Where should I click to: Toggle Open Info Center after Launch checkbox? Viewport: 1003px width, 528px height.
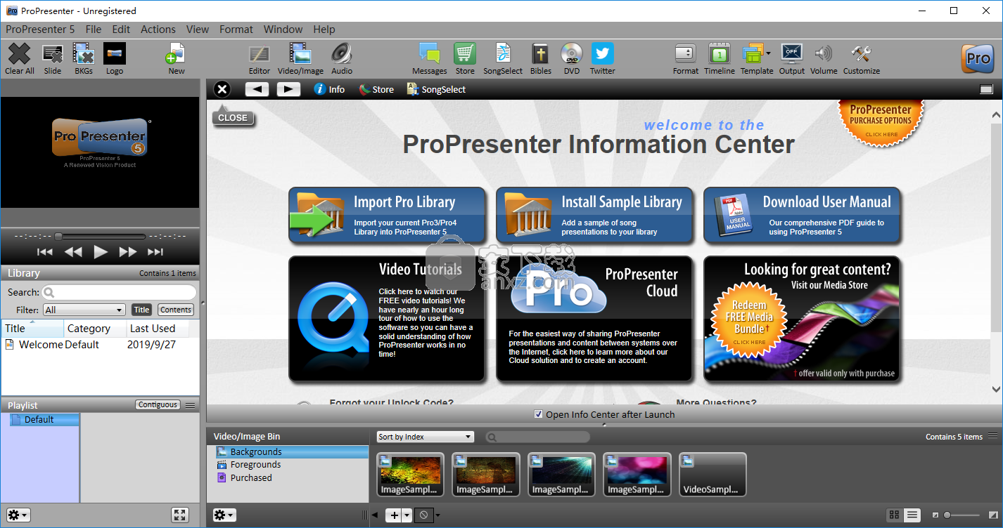click(x=539, y=414)
